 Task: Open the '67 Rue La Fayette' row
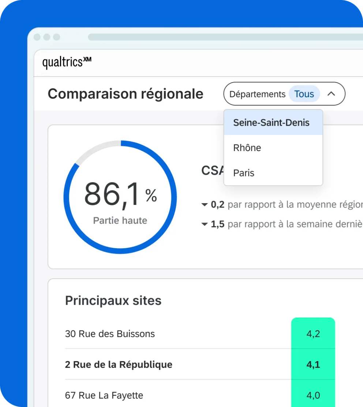tap(200, 395)
